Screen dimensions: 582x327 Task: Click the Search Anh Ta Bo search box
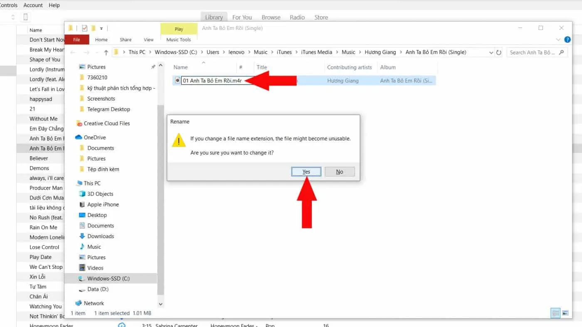(x=534, y=52)
